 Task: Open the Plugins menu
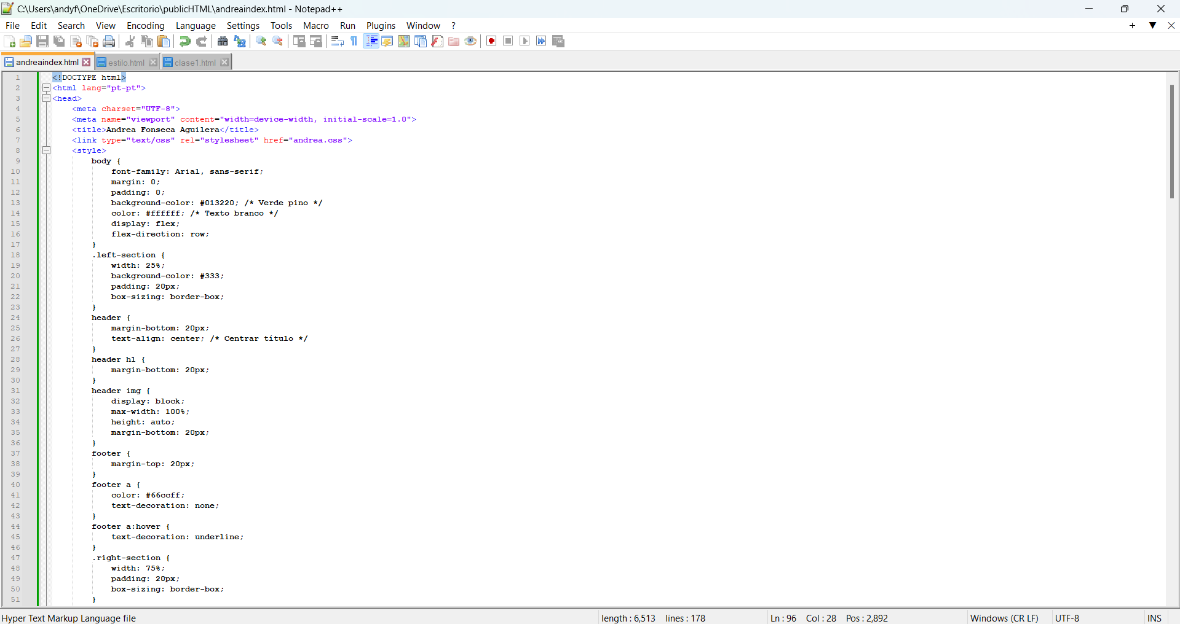[x=381, y=25]
